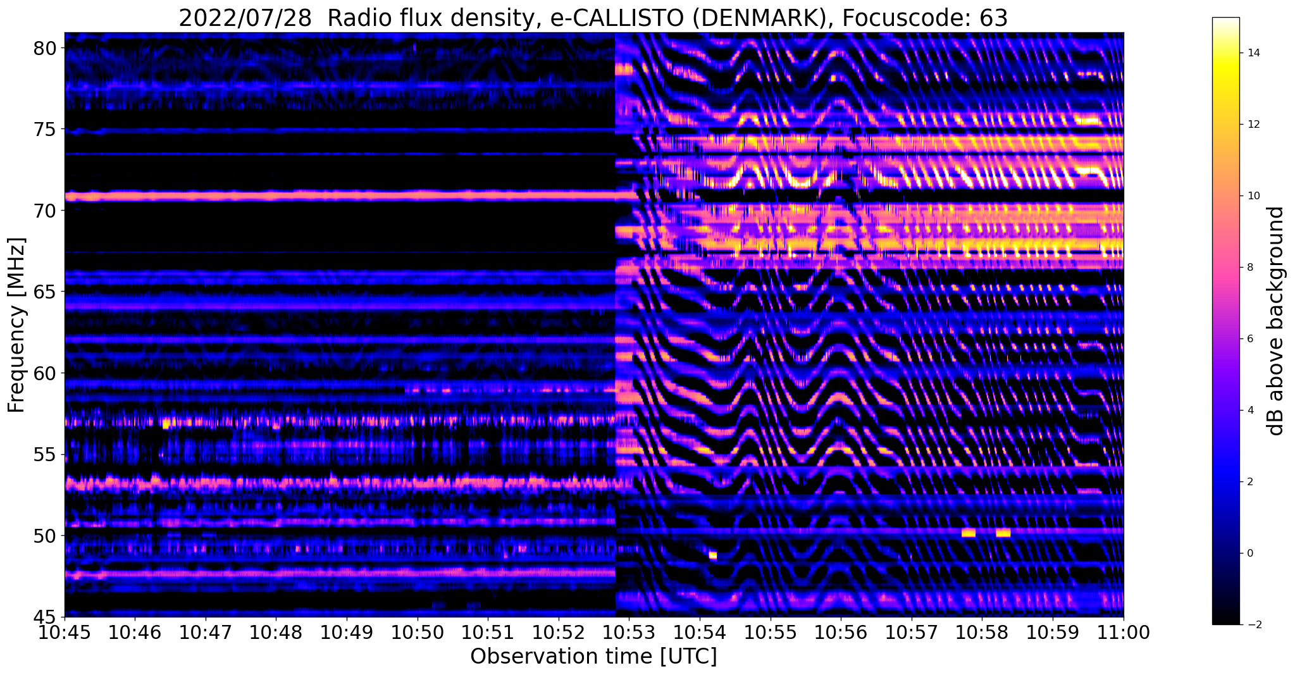Image resolution: width=1295 pixels, height=675 pixels.
Task: Click the 80 MHz frequency tick label
Action: tap(45, 48)
